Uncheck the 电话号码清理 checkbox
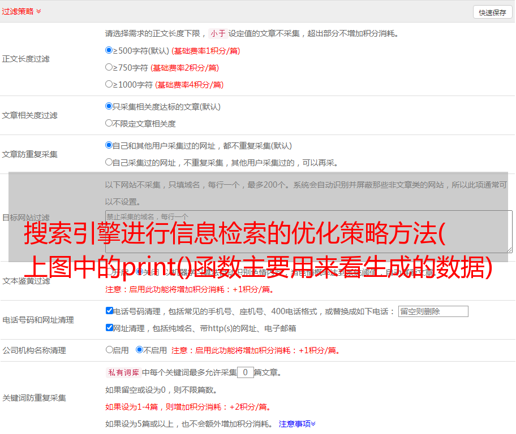516x434 pixels. [x=109, y=311]
